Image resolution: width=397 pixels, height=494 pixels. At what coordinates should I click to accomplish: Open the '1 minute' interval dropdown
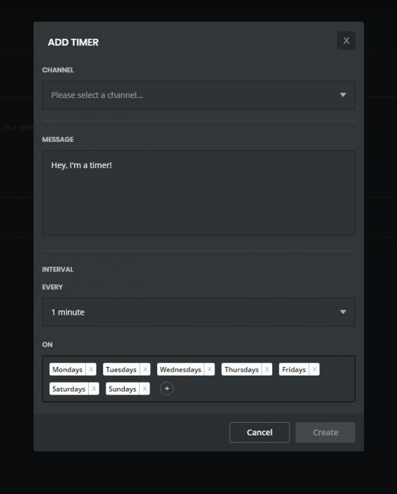click(199, 312)
